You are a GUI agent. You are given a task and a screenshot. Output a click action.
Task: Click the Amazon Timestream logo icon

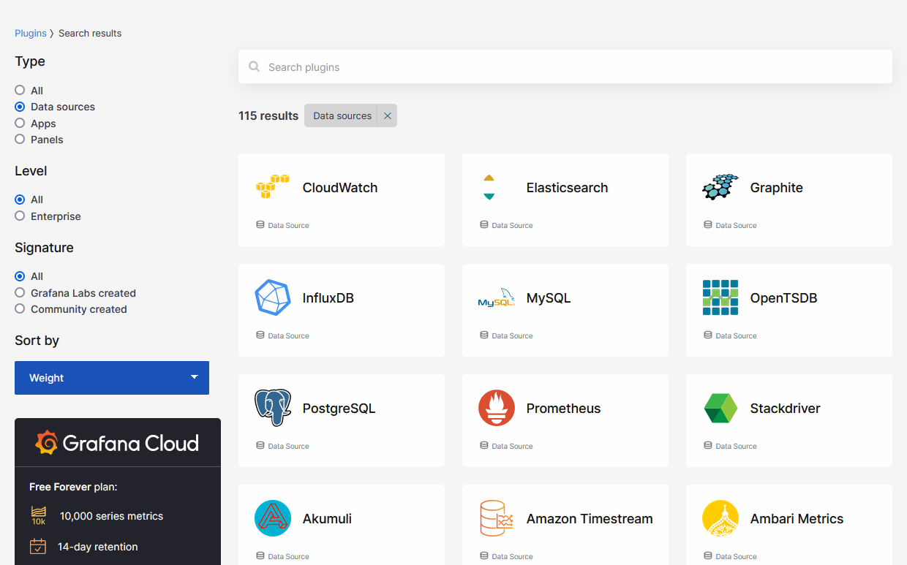(x=497, y=518)
